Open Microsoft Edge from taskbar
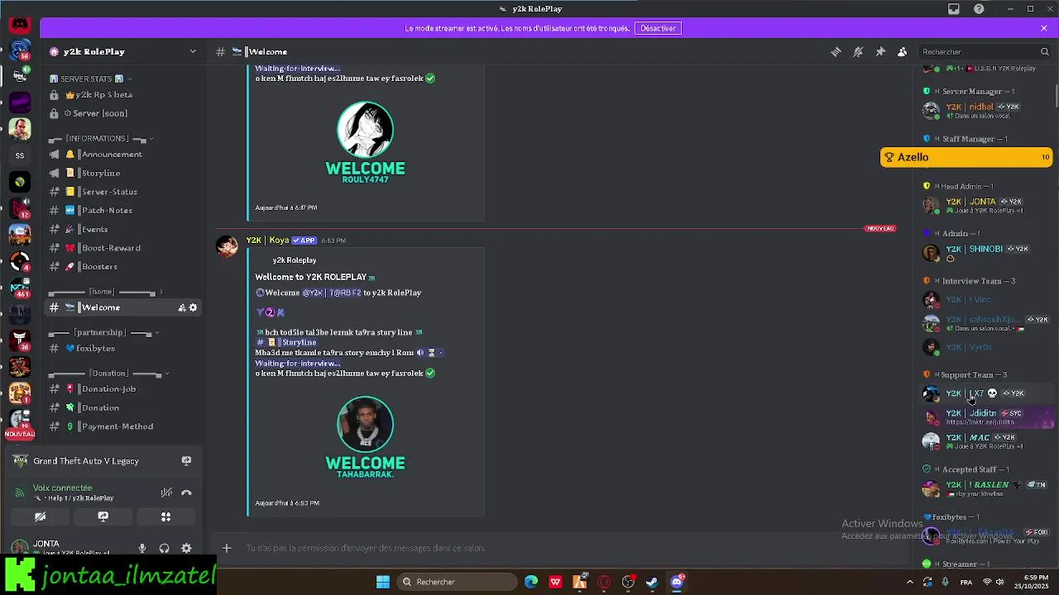Image resolution: width=1059 pixels, height=595 pixels. click(531, 582)
